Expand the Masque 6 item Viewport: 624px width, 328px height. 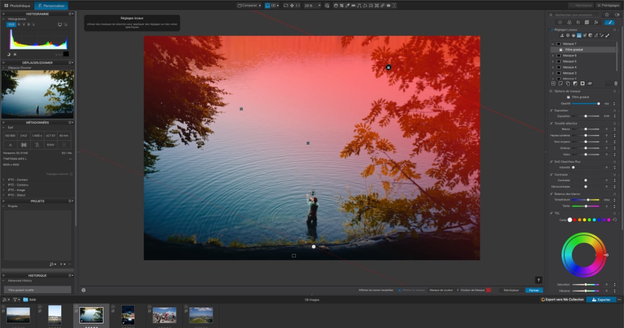pos(553,55)
